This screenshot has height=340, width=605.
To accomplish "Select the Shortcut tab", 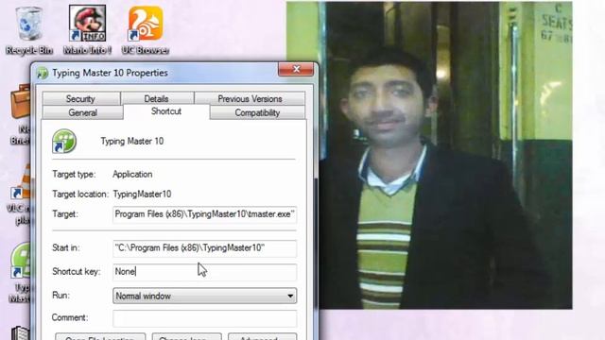I will [166, 111].
